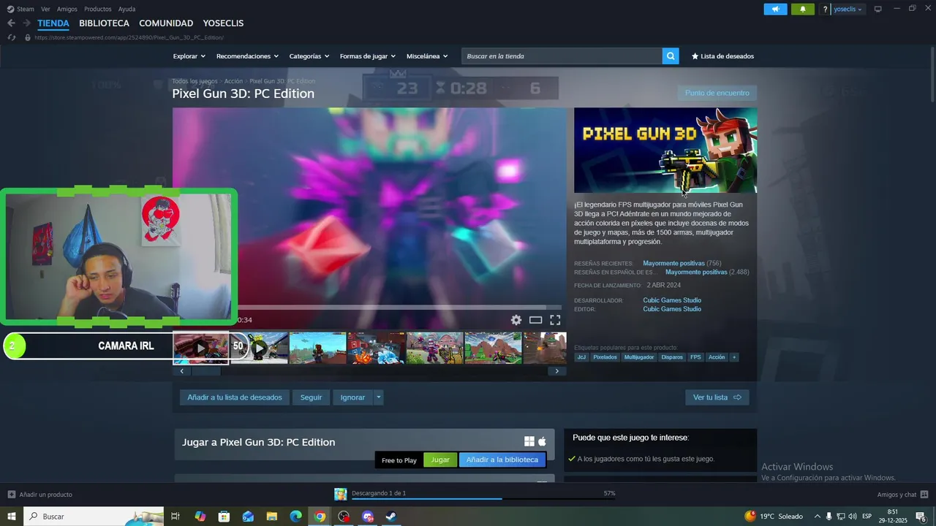Click the forward navigation arrow

coord(26,23)
